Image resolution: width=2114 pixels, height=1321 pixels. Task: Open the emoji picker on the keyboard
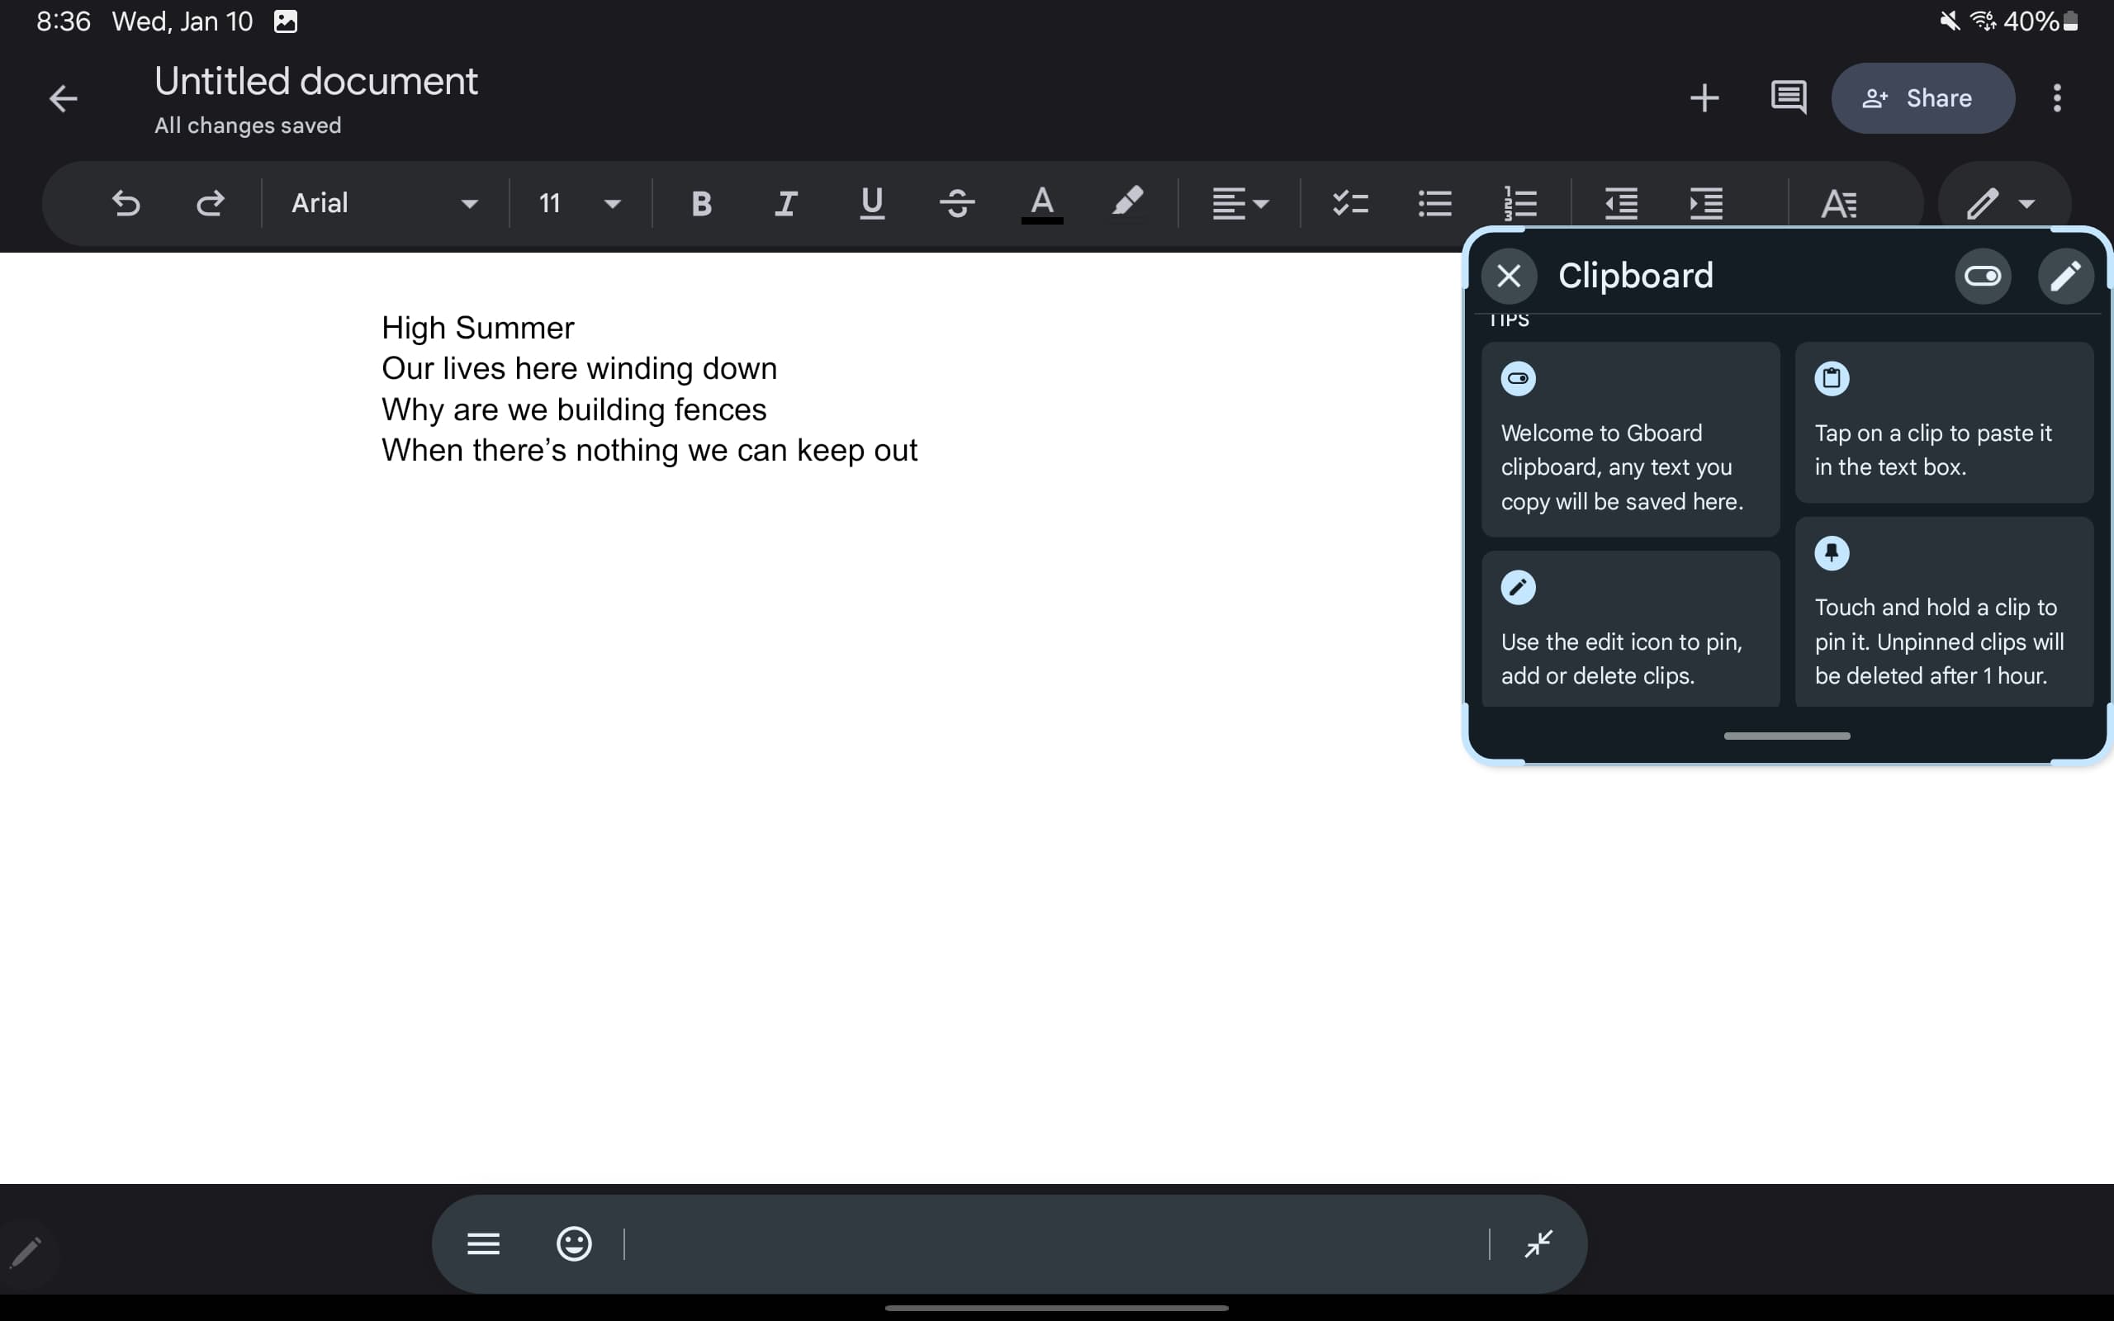click(574, 1243)
